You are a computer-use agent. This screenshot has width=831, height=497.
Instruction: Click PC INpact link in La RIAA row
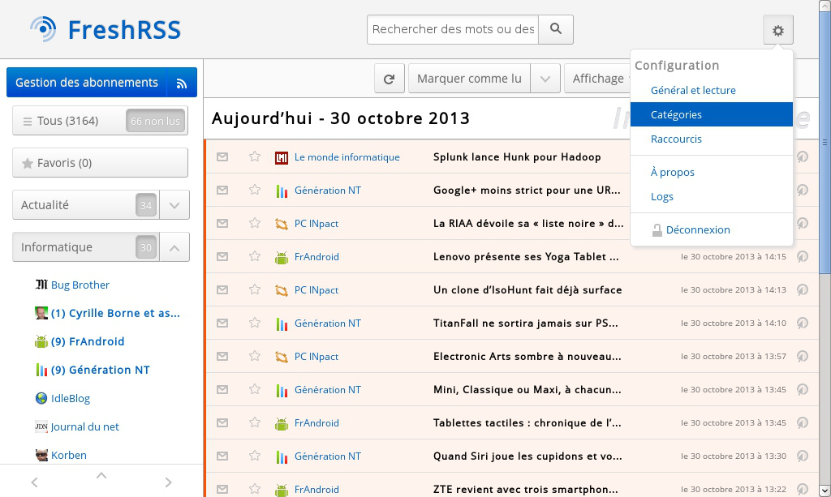pos(316,224)
